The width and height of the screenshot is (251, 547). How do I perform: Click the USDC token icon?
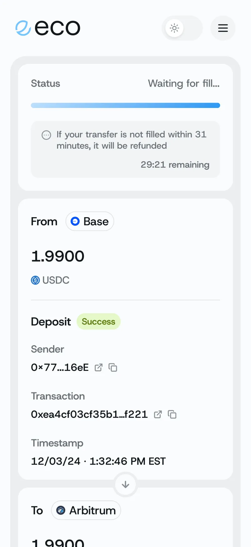[x=35, y=280]
